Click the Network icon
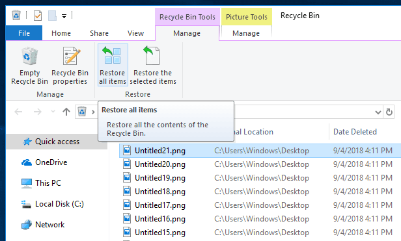Viewport: 401px width, 241px height. (x=27, y=225)
